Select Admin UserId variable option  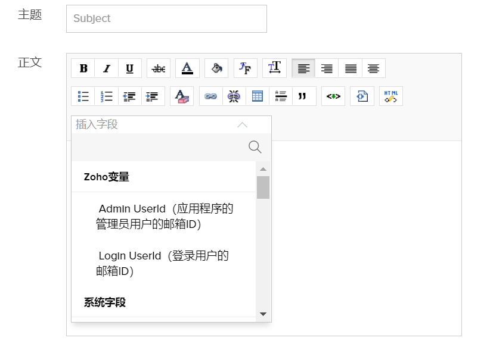click(x=164, y=216)
